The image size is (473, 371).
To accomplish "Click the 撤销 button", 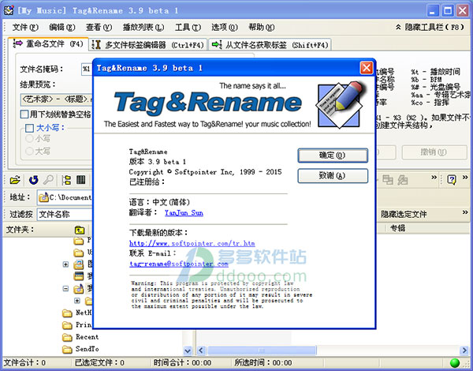I will tap(434, 152).
